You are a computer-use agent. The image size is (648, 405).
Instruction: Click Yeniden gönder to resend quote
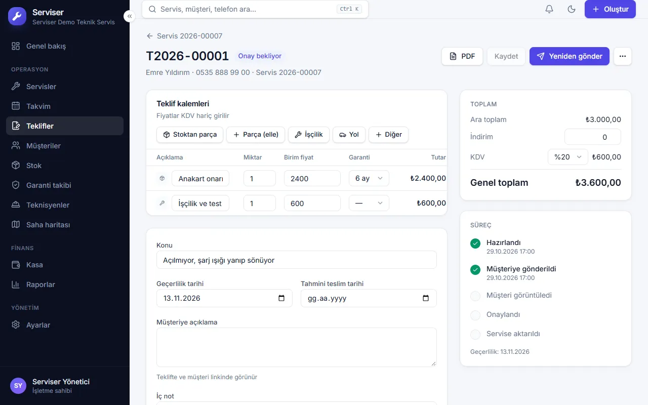tap(570, 56)
